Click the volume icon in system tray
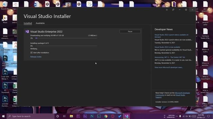213x119 pixels. pos(187,116)
